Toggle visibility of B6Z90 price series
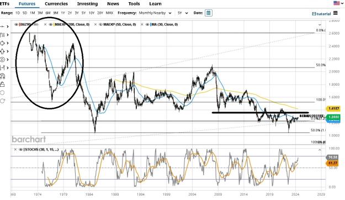Image resolution: width=345 pixels, height=200 pixels. coord(16,25)
